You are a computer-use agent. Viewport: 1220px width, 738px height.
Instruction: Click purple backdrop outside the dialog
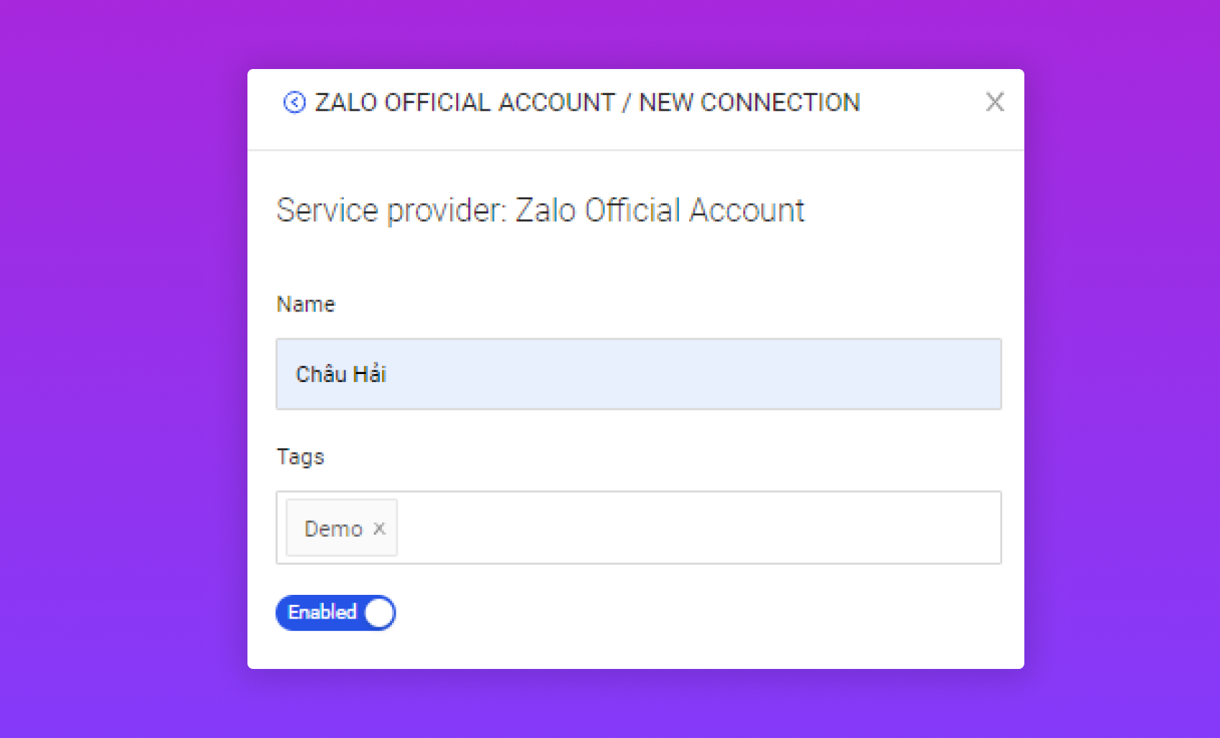click(x=122, y=360)
